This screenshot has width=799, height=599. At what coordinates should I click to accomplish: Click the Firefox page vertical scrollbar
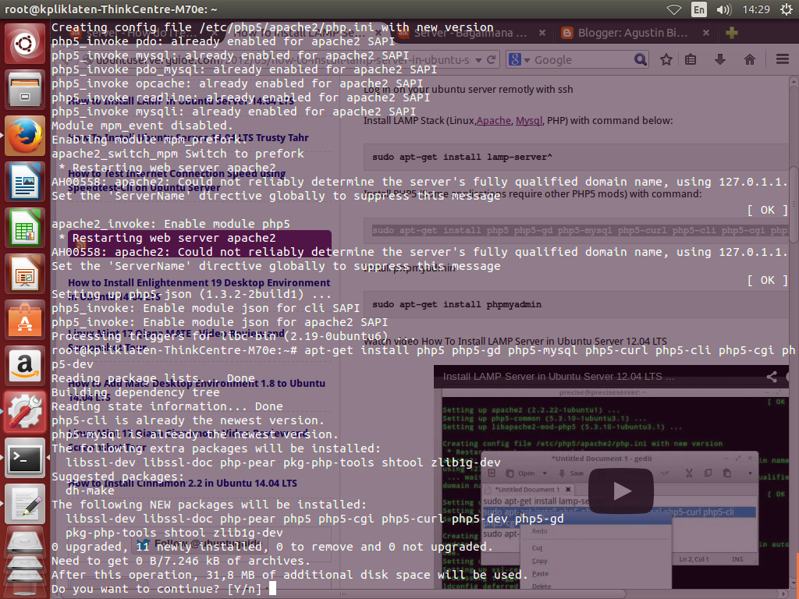(x=794, y=204)
